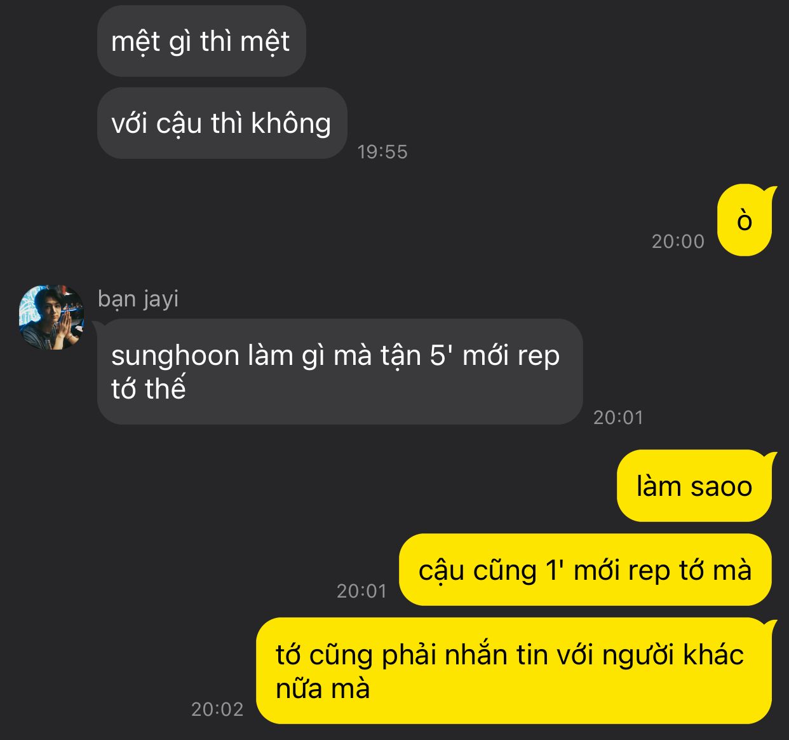Click the word 'không' in gray bubble

click(291, 123)
